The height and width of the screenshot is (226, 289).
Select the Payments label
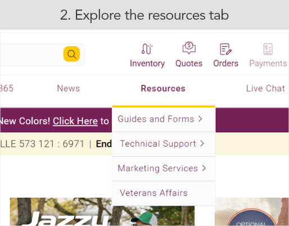pos(268,64)
